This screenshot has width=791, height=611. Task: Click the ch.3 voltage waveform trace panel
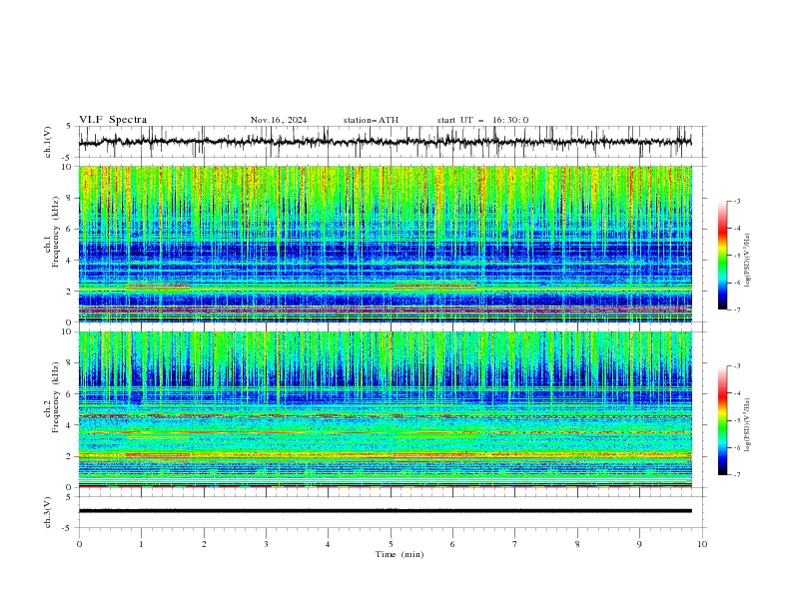pos(393,512)
